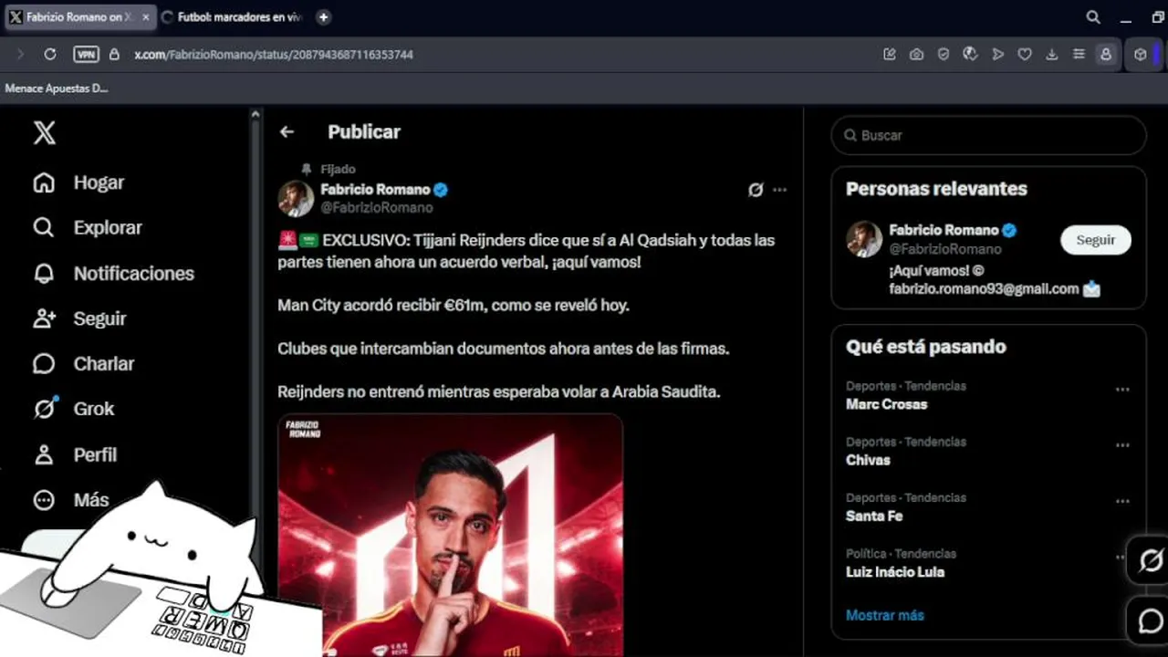The height and width of the screenshot is (657, 1168).
Task: Open the browser profile account icon
Action: click(x=1106, y=54)
